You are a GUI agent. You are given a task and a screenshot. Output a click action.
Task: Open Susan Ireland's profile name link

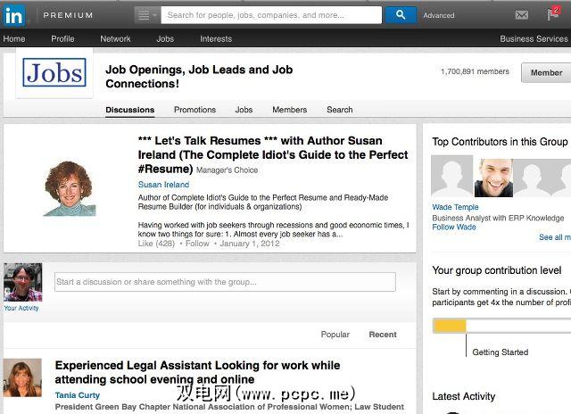click(x=163, y=185)
